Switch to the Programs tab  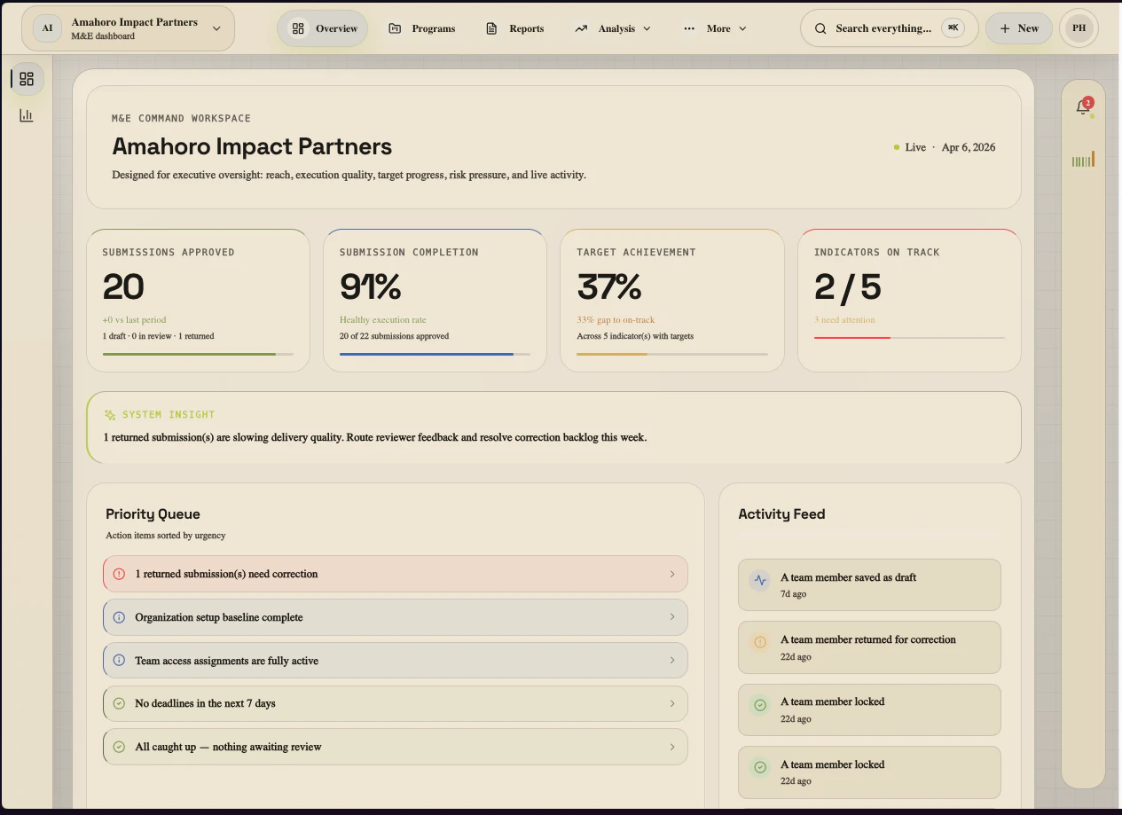(x=422, y=28)
